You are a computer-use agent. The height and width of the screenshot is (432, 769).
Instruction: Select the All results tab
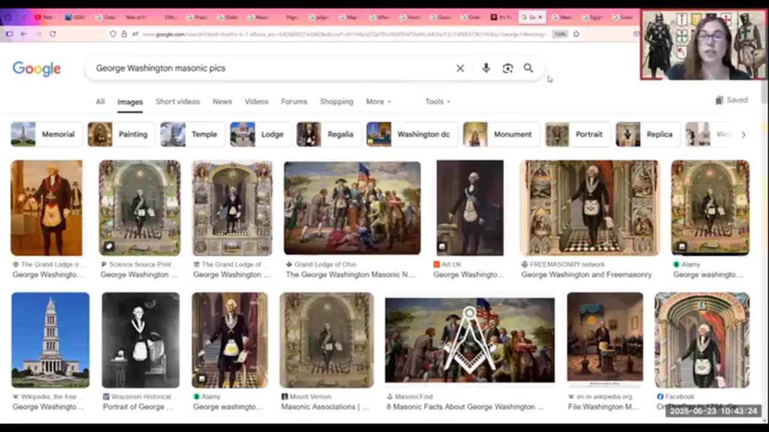pos(100,101)
